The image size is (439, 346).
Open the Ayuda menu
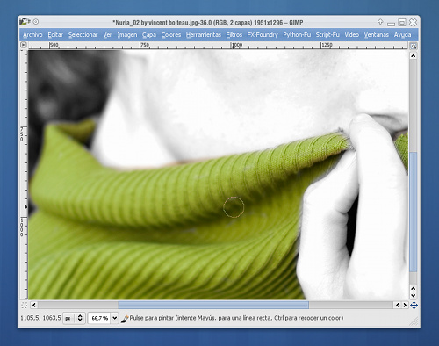(402, 35)
